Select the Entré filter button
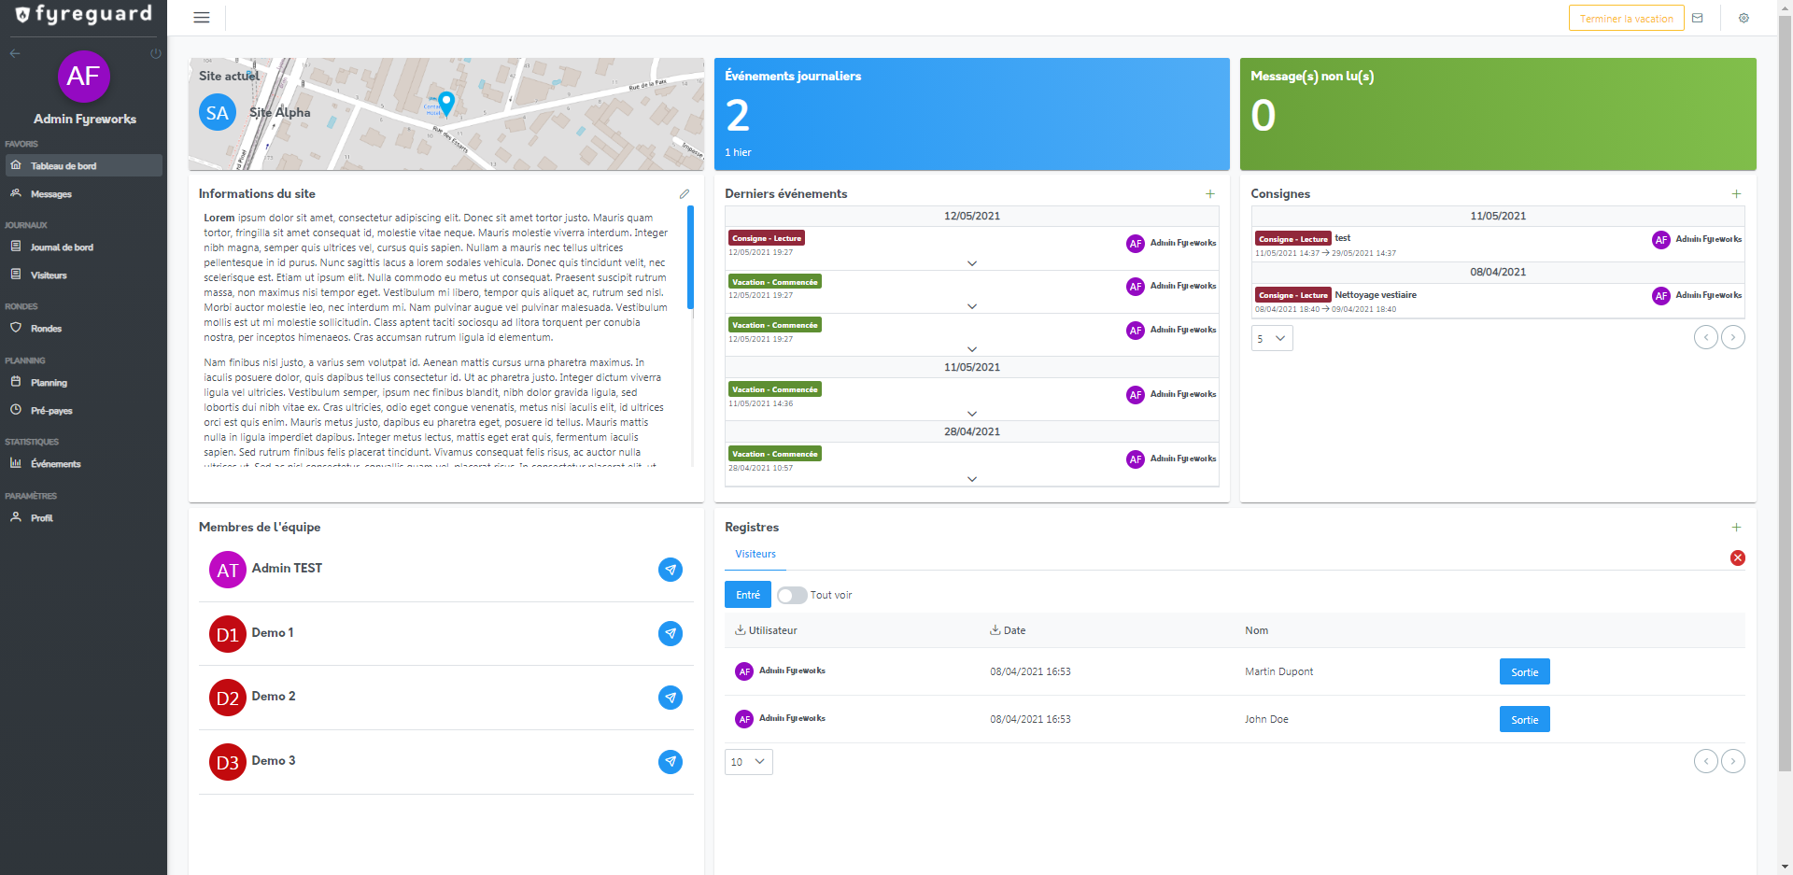The height and width of the screenshot is (875, 1793). pos(747,595)
